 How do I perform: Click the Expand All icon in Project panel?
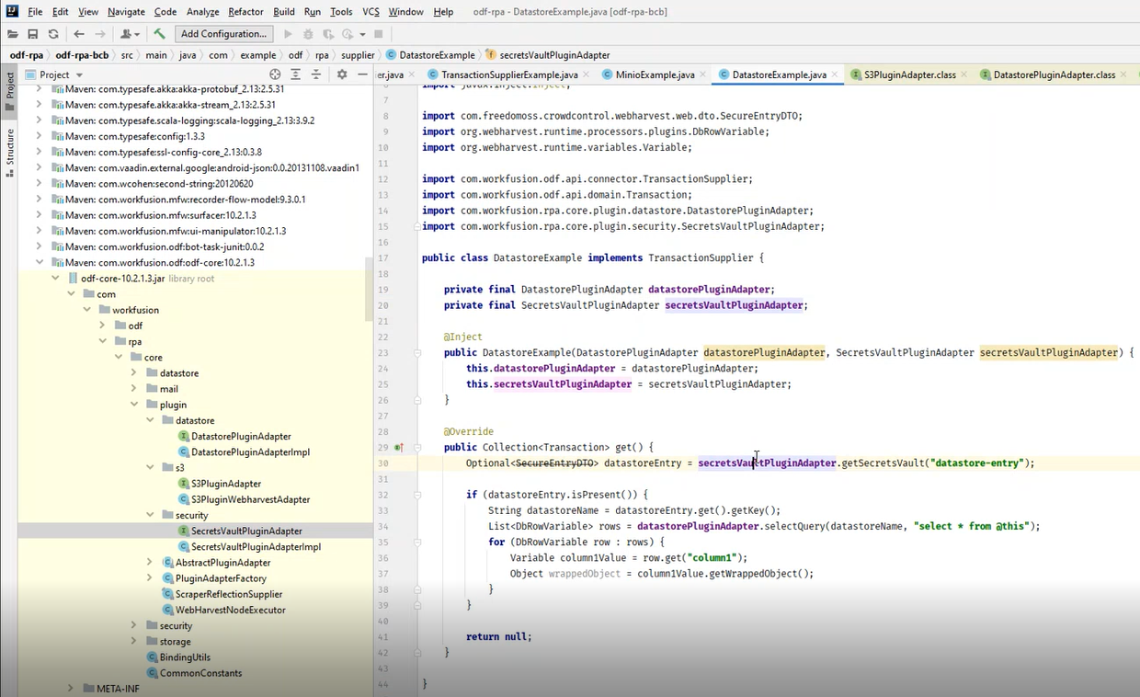click(296, 74)
